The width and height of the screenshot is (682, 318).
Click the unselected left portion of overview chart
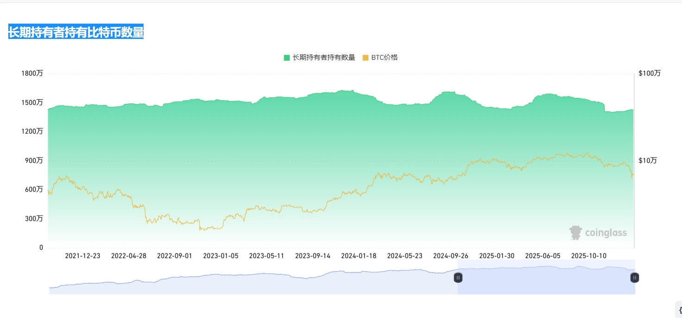[253, 278]
